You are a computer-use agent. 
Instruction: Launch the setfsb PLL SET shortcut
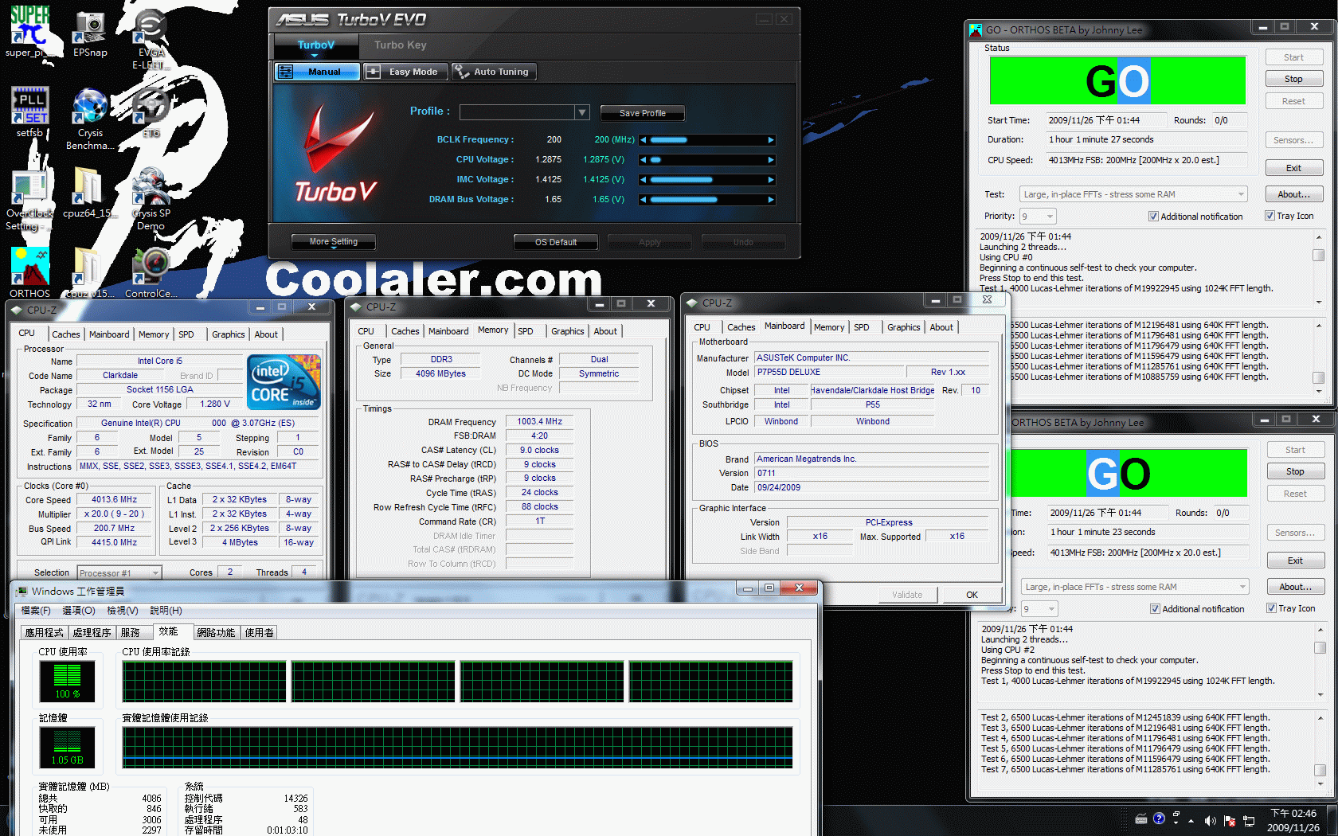pos(30,111)
